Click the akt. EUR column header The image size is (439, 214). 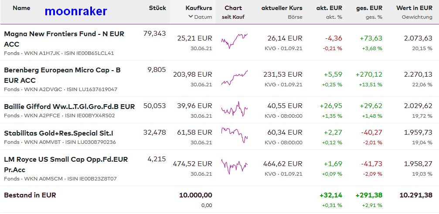point(329,8)
